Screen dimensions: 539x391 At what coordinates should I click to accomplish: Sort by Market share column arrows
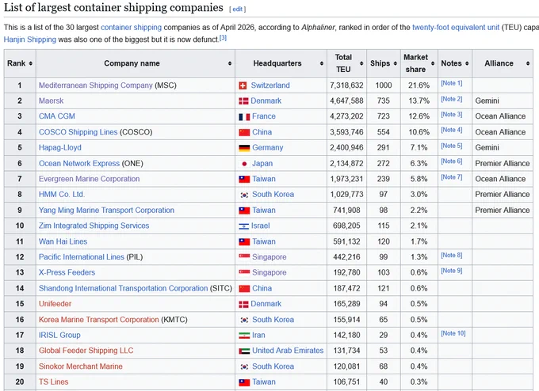tap(433, 63)
